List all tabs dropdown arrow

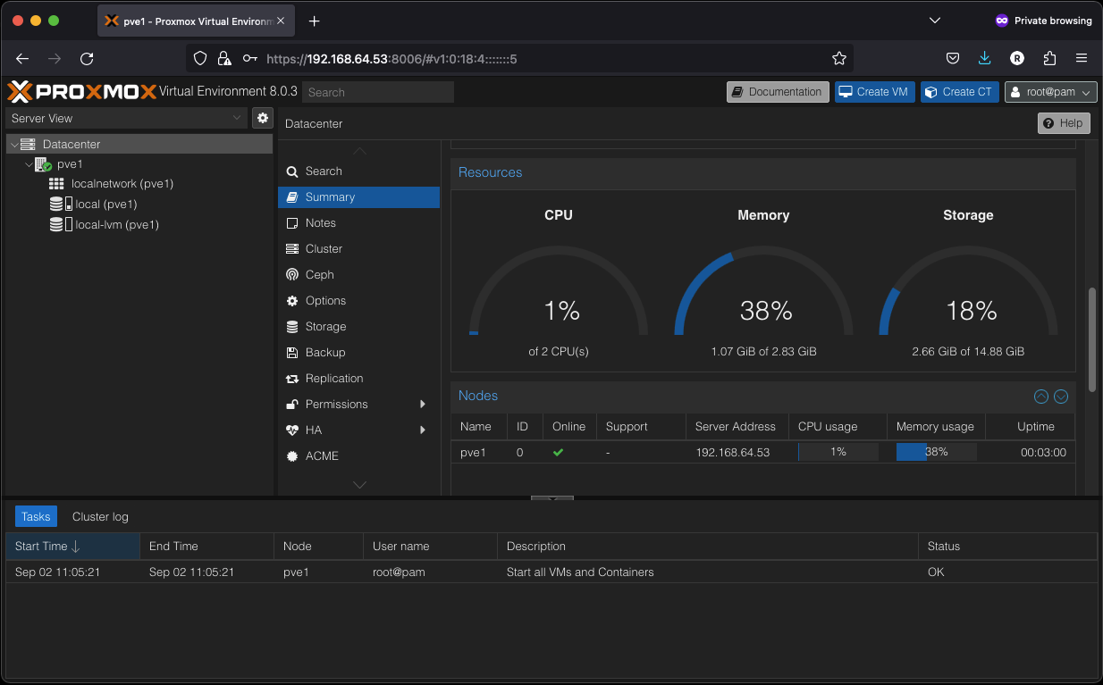click(935, 21)
